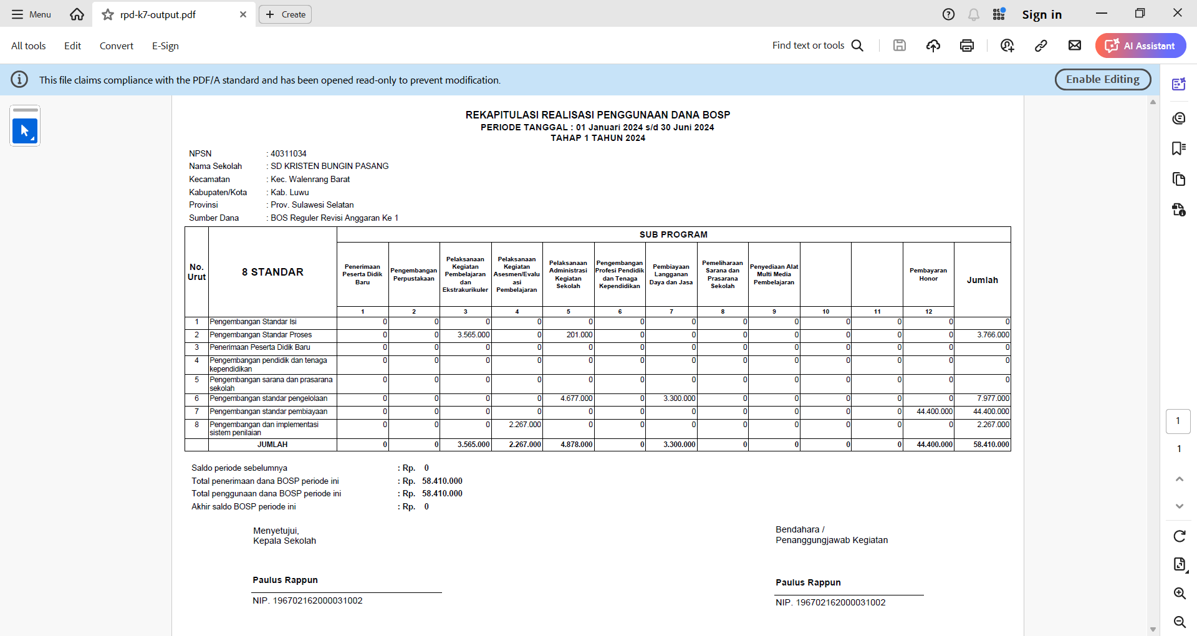Zoom out using the magnifier minus icon

point(1179,622)
